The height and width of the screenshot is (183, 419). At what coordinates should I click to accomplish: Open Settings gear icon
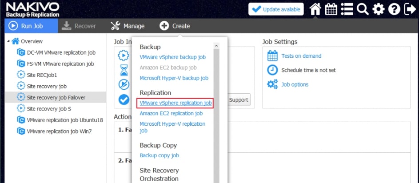point(379,10)
